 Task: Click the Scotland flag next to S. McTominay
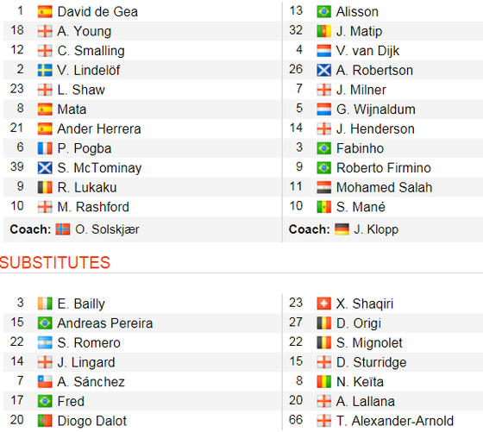pyautogui.click(x=45, y=168)
